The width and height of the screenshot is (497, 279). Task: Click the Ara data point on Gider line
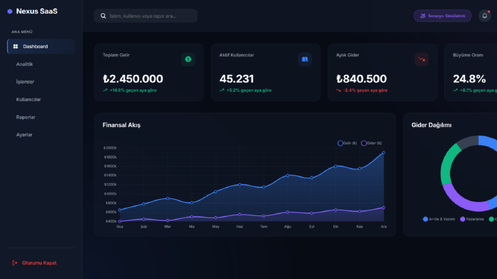click(x=384, y=208)
